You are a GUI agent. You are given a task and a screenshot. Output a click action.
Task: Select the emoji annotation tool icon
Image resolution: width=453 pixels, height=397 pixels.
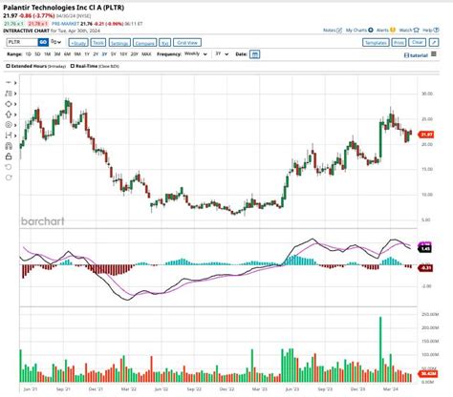pos(9,125)
